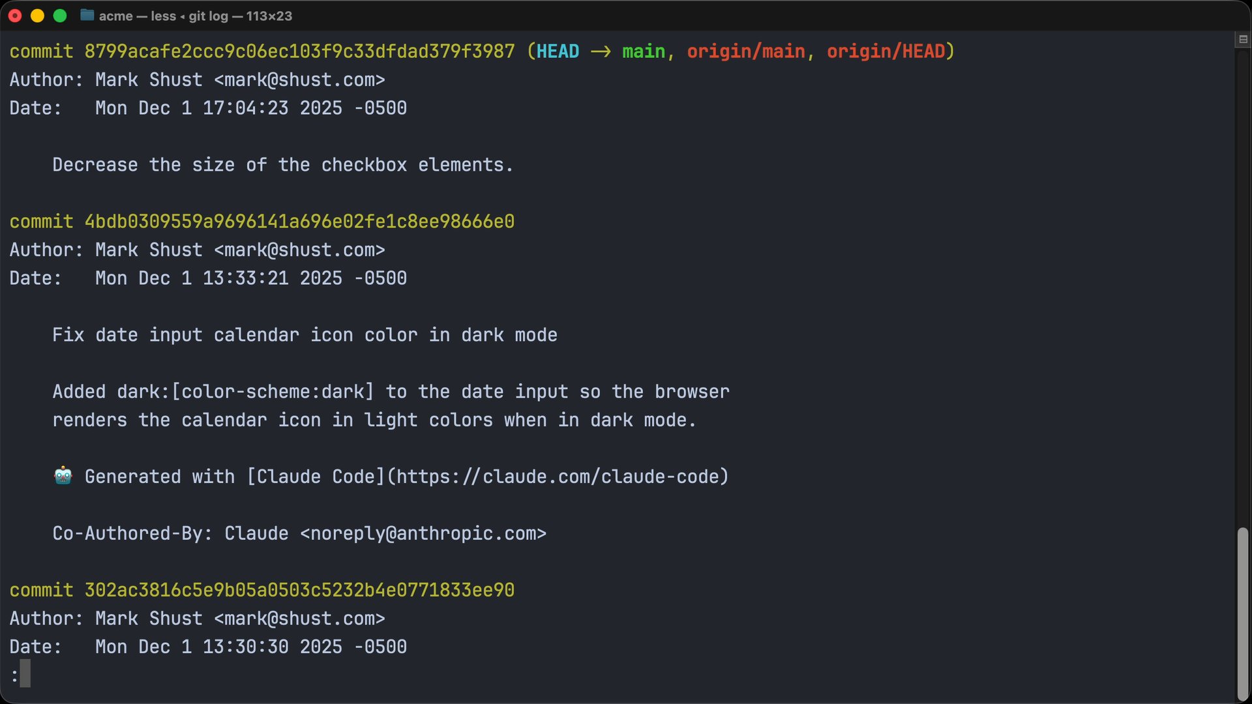The height and width of the screenshot is (704, 1252).
Task: Click the block cursor at the less prompt
Action: [25, 674]
